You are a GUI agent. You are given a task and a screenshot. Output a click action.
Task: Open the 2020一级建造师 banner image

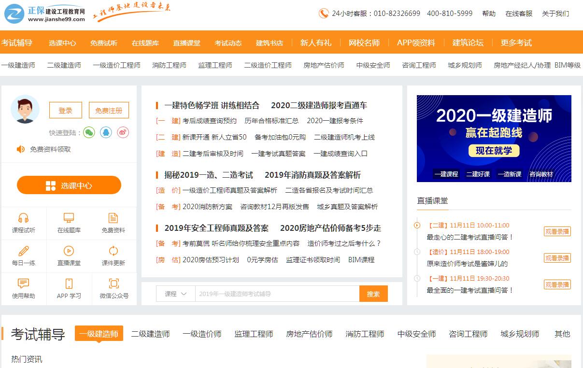click(494, 138)
